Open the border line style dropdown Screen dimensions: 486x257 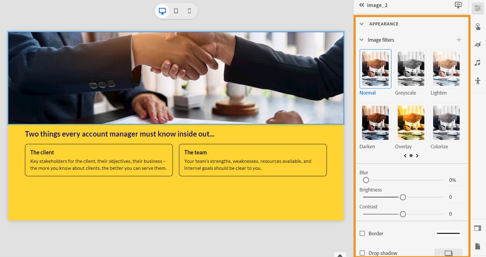pos(448,233)
